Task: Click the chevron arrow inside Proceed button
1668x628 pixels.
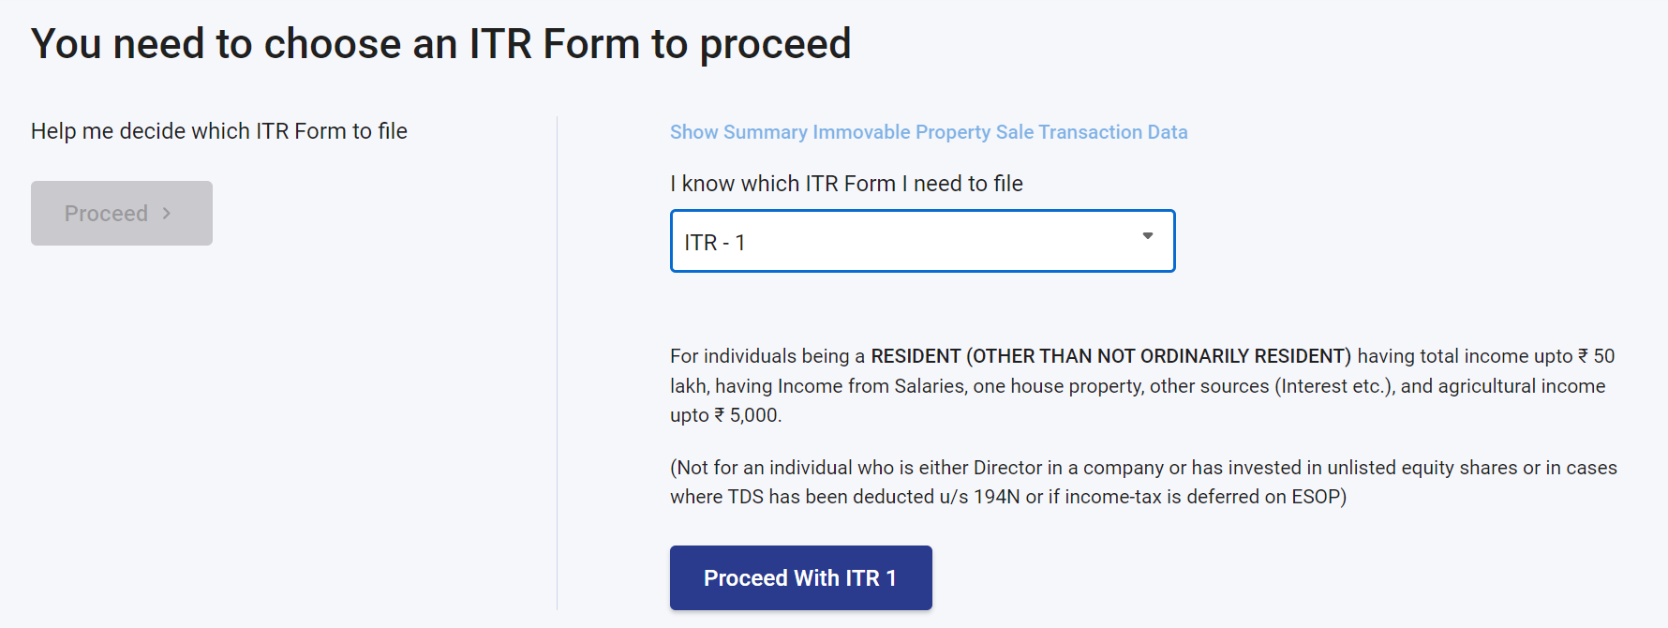Action: point(167,214)
